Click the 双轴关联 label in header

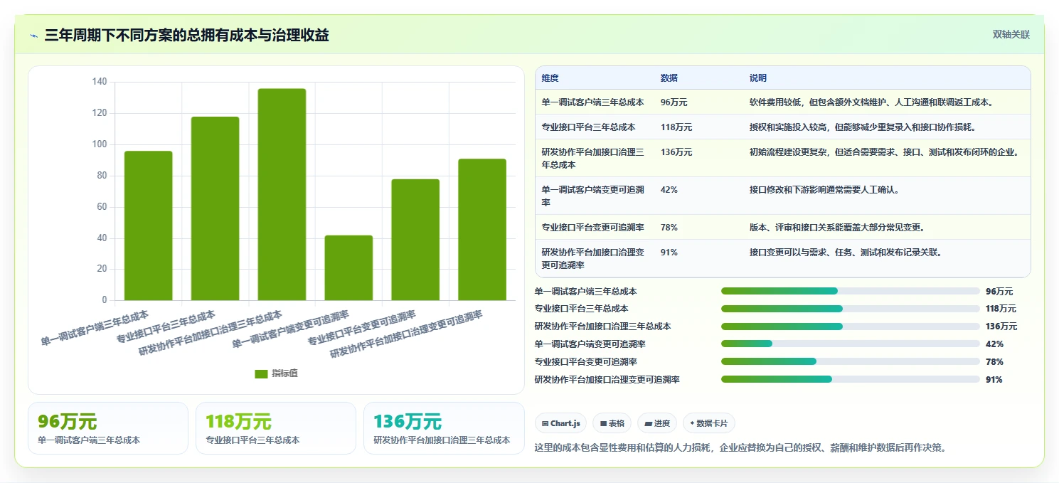[x=1011, y=34]
